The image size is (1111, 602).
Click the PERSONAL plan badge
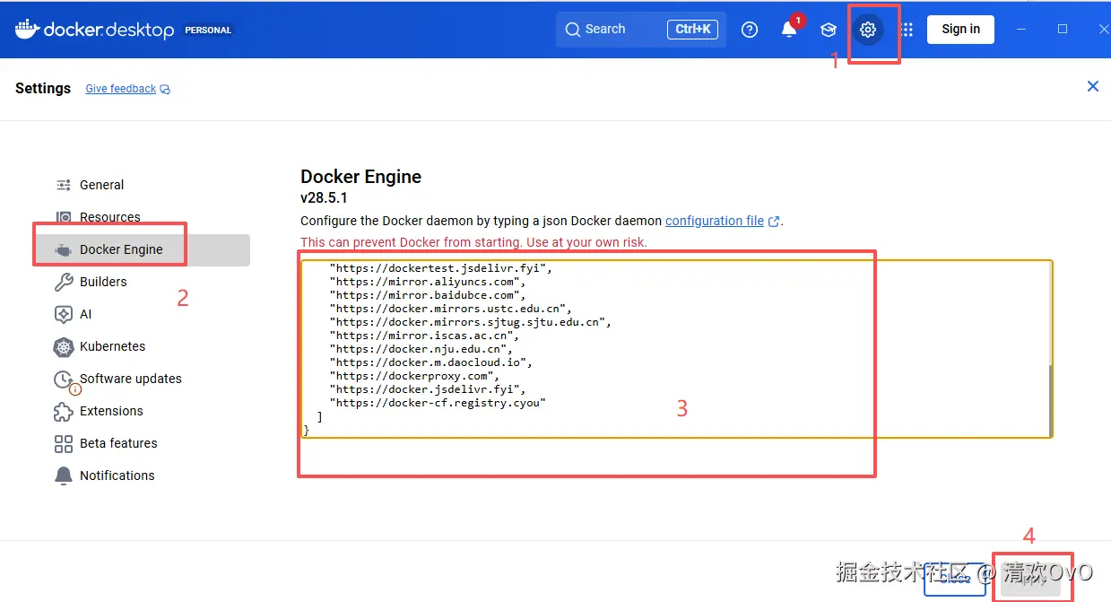tap(208, 30)
